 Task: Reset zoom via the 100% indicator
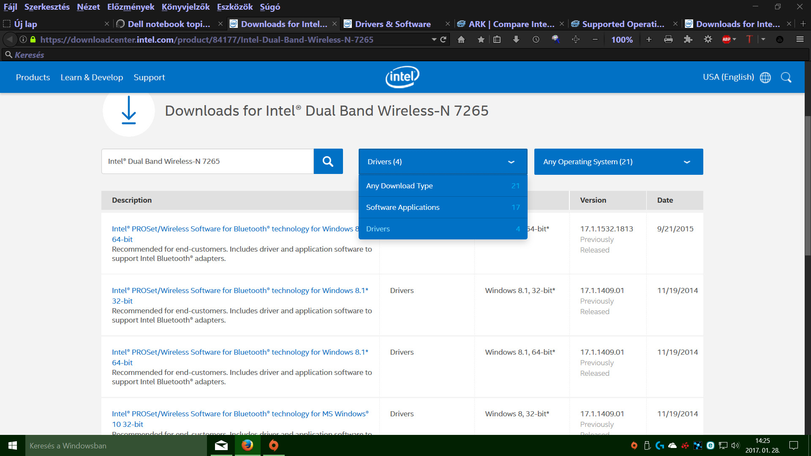(622, 40)
